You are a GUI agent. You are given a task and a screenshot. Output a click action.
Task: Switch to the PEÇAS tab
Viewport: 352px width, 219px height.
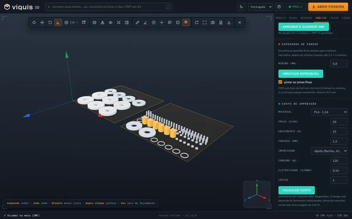pos(293,18)
